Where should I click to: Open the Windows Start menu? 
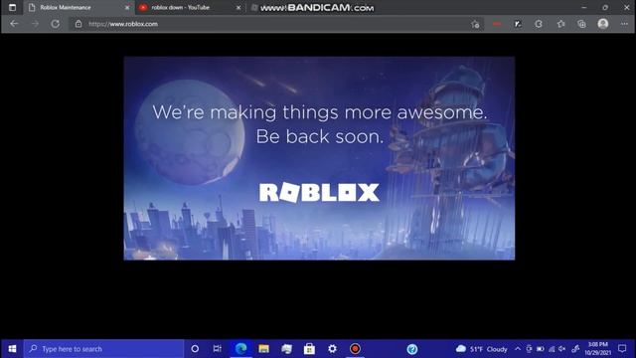(x=12, y=349)
